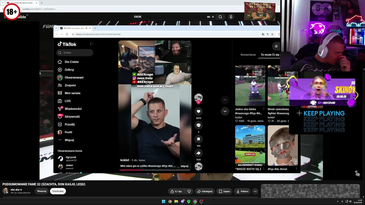Show hidden system tray icons

338,202
